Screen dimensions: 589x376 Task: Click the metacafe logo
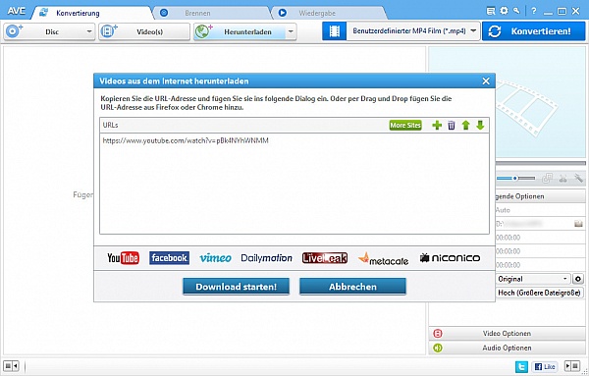click(x=383, y=258)
